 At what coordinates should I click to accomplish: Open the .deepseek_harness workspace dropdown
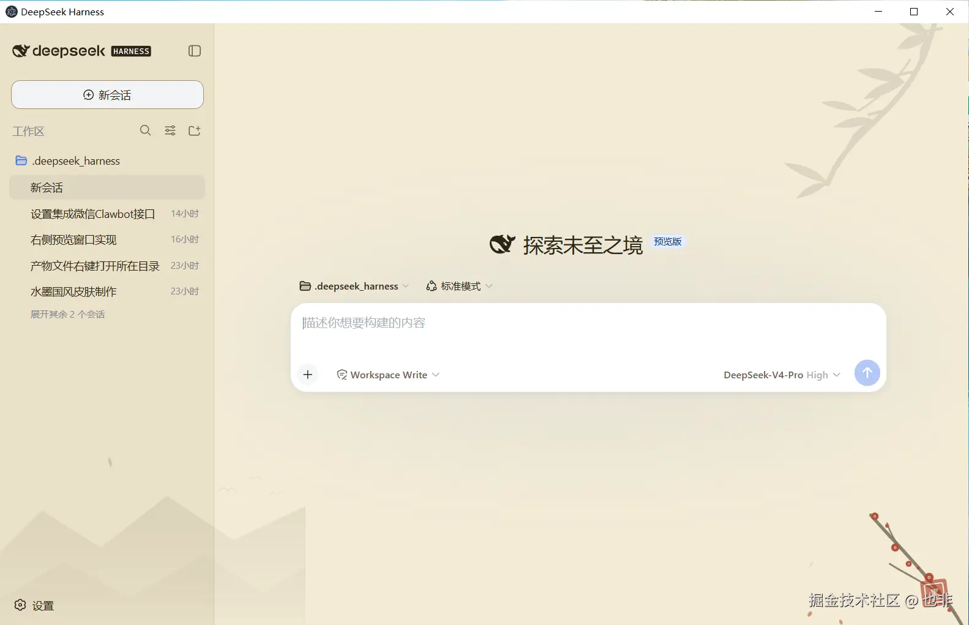tap(354, 286)
